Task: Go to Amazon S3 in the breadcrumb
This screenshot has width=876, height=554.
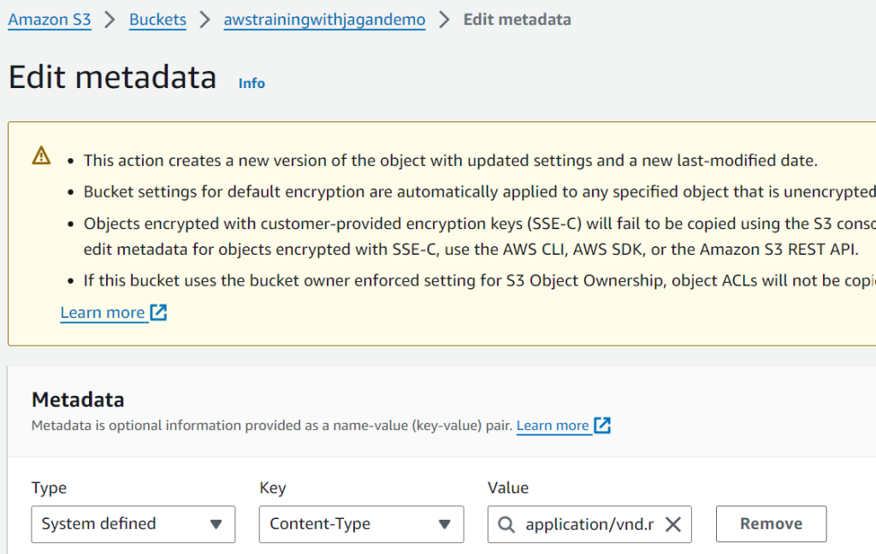Action: (x=50, y=20)
